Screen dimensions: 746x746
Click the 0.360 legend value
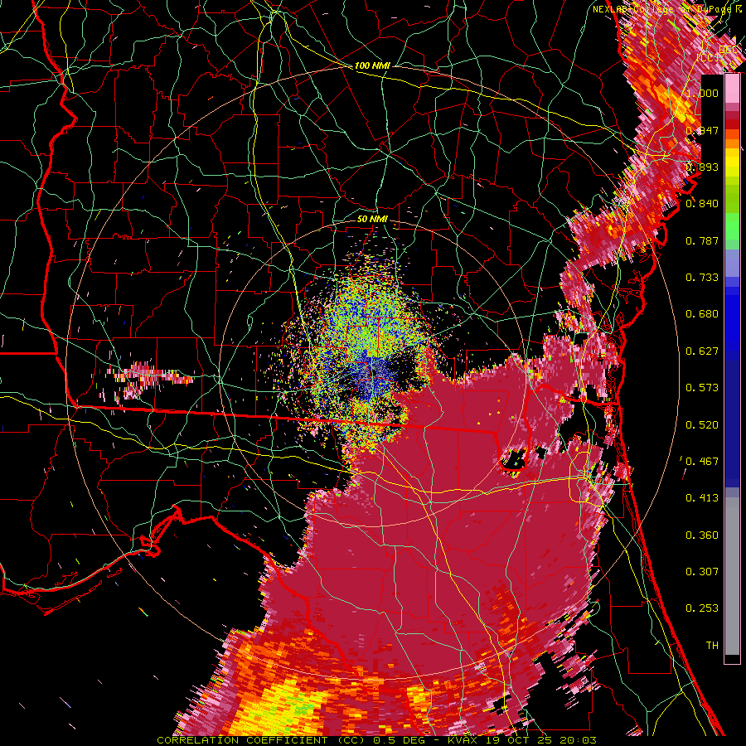click(702, 535)
